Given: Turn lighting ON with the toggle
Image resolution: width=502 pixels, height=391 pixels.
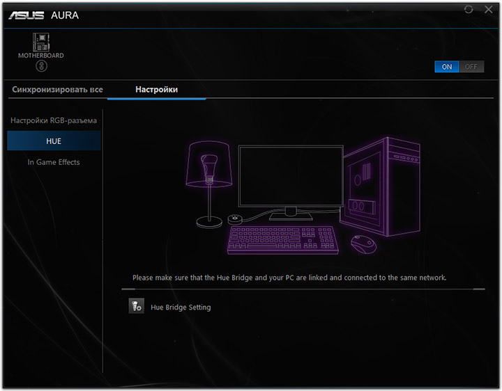Looking at the screenshot, I should pyautogui.click(x=447, y=67).
